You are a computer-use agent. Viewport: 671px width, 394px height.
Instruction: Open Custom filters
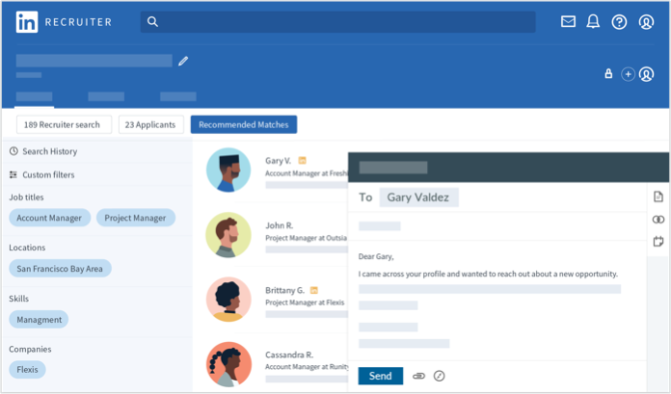tap(48, 174)
